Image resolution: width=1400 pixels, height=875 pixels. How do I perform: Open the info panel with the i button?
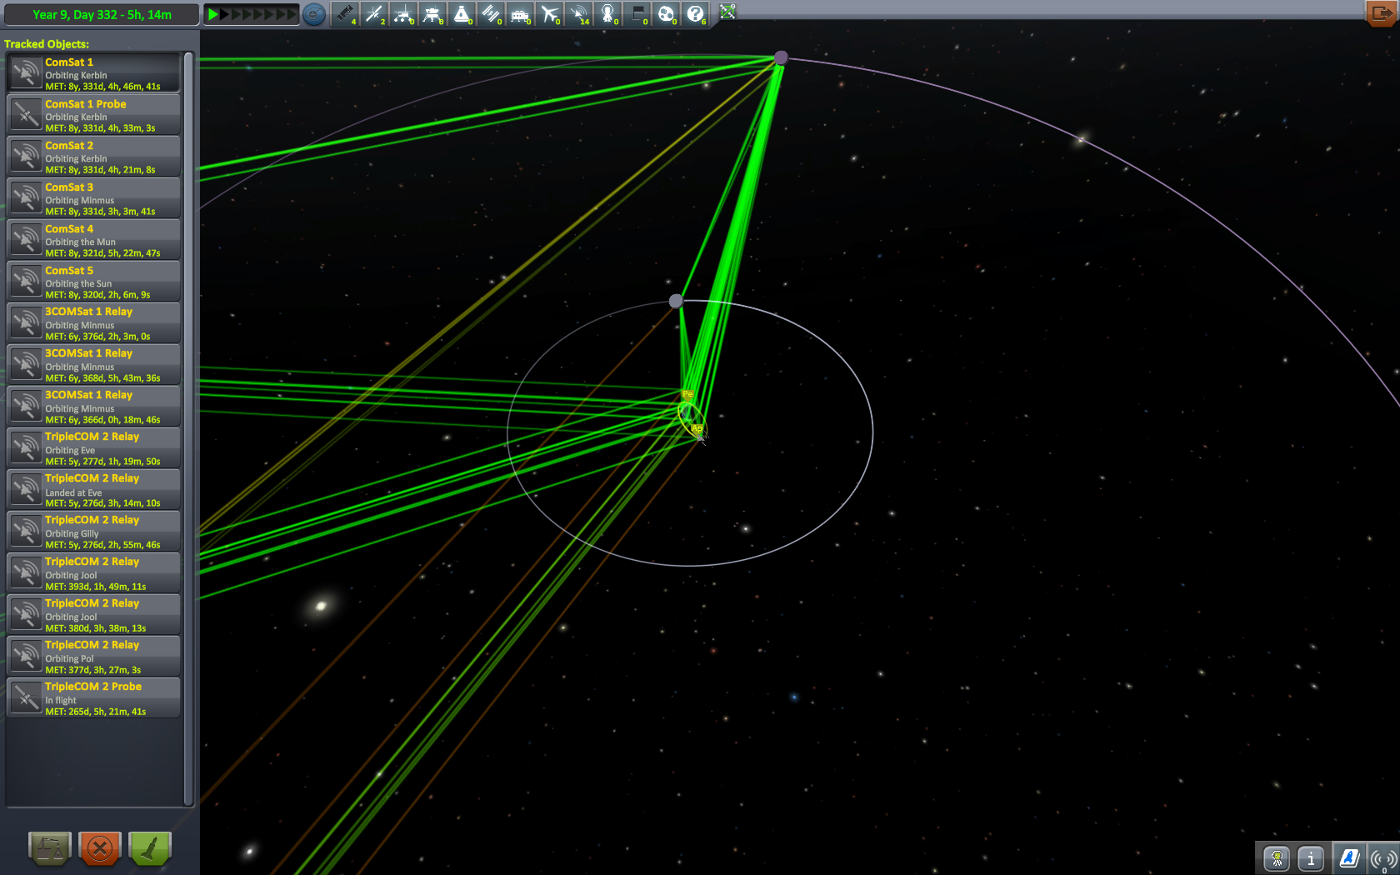click(1311, 858)
